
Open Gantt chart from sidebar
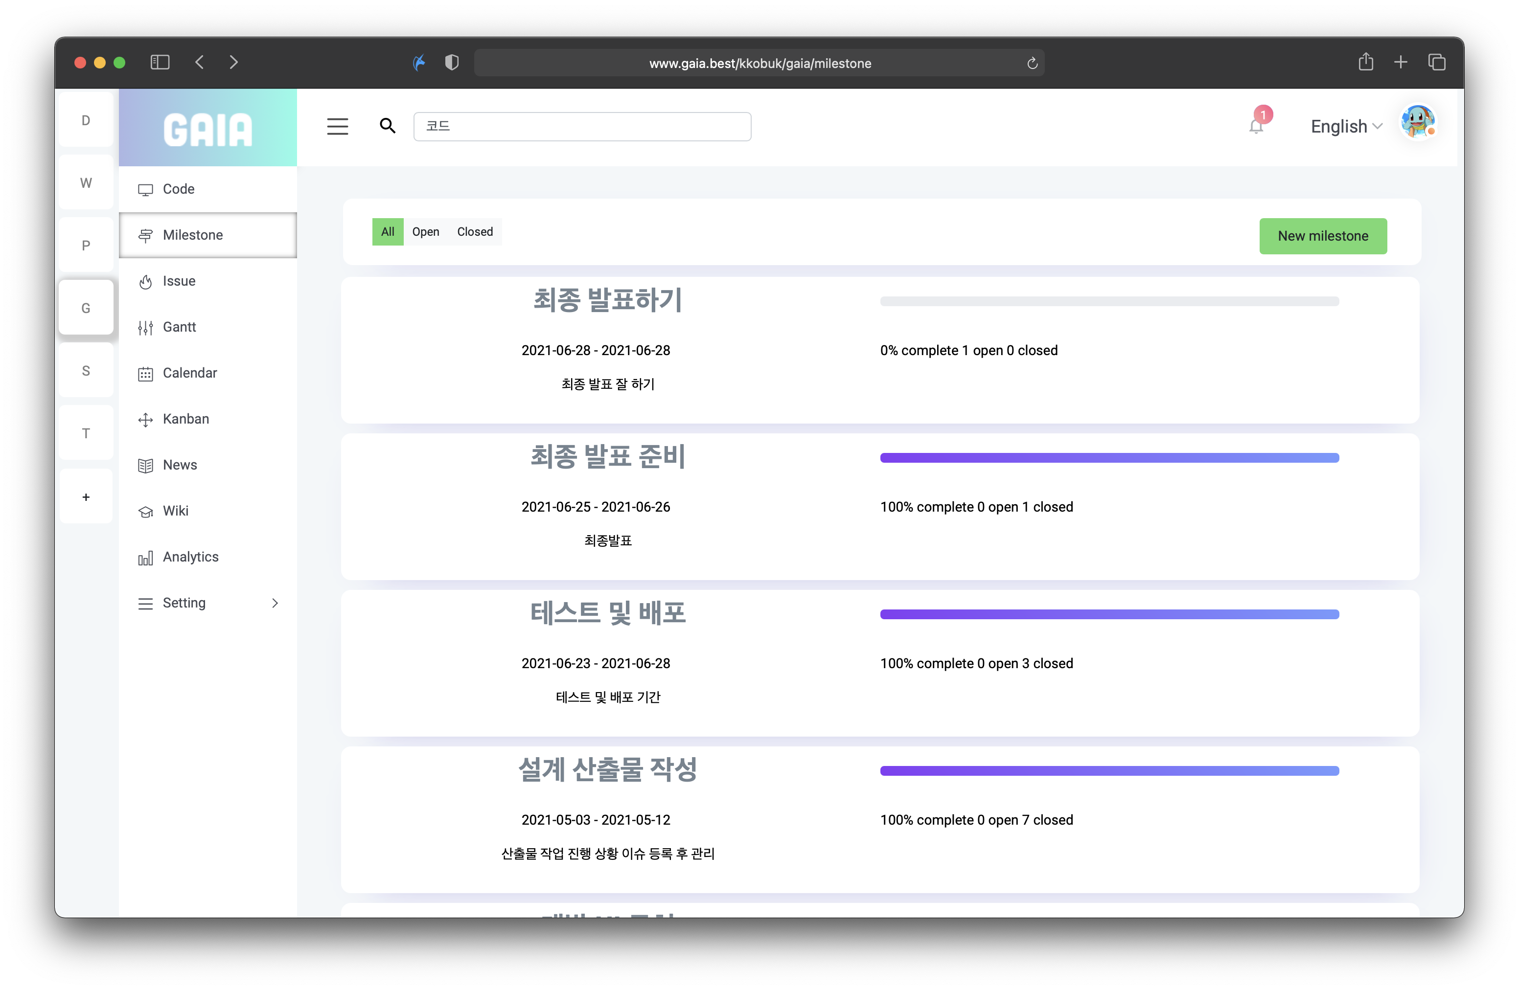[179, 327]
